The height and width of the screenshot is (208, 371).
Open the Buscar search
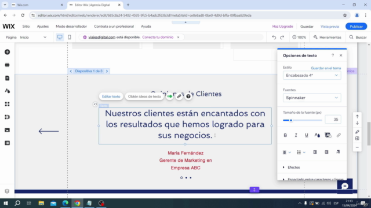pyautogui.click(x=358, y=37)
